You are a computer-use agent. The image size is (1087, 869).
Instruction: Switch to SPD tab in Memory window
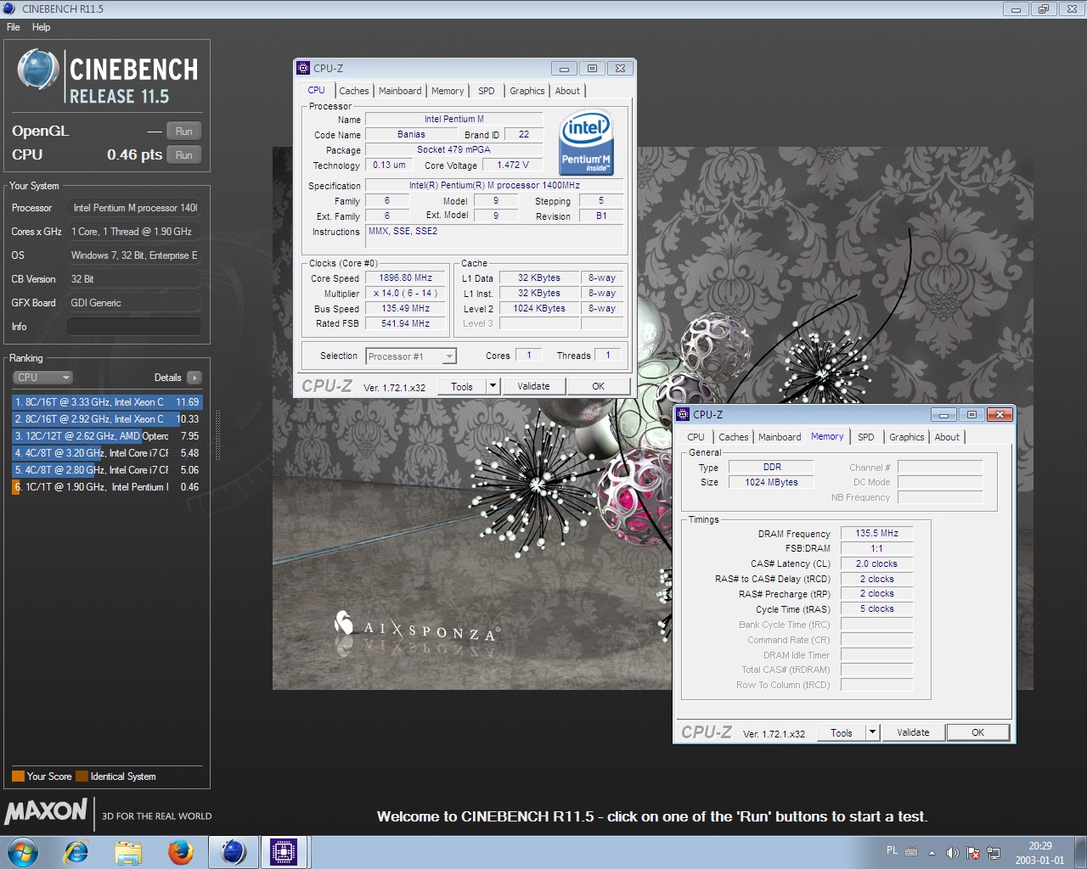[x=866, y=437]
